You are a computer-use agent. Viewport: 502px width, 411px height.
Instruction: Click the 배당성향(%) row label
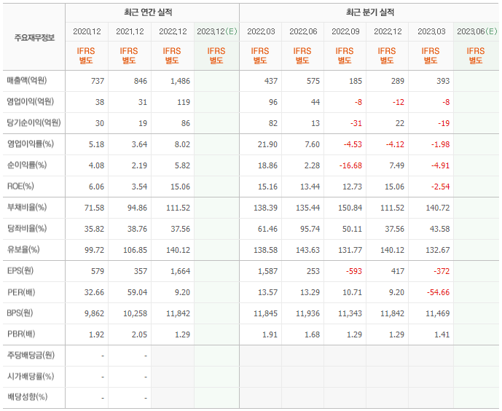27,397
